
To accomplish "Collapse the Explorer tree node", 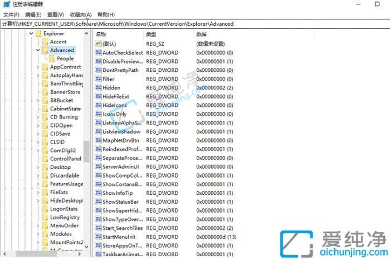I will [31, 33].
